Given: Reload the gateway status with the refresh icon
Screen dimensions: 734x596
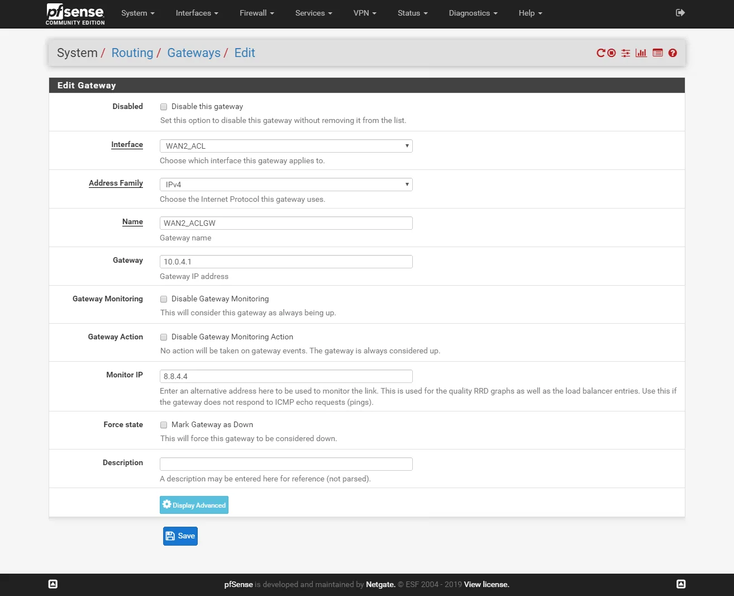Looking at the screenshot, I should [602, 53].
